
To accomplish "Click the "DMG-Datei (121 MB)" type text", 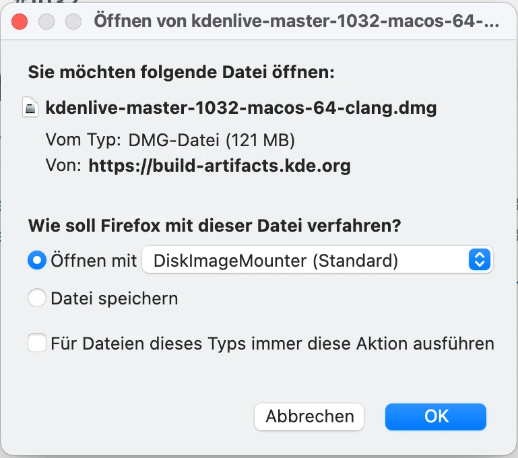I will [212, 140].
